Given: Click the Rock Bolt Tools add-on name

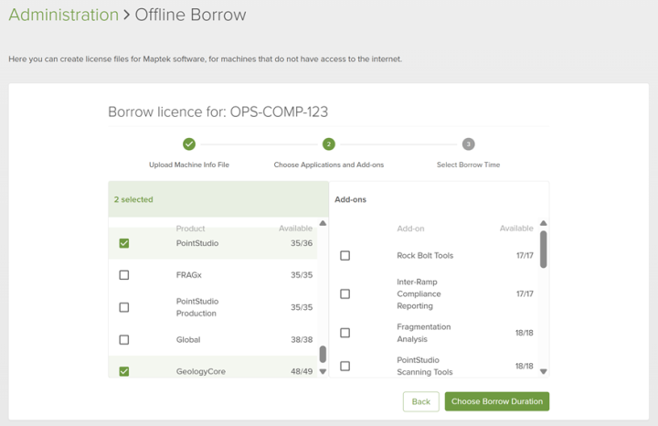Looking at the screenshot, I should coord(425,256).
